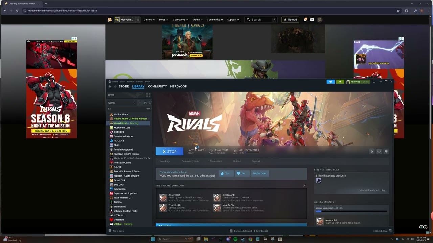Screen dimensions: 433x243
Task: Switch library to grid view icon
Action: (x=148, y=95)
